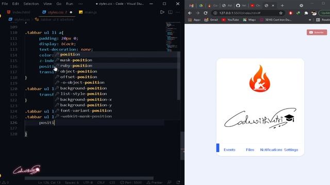
Task: Click the notifications bell in status bar
Action: click(x=178, y=182)
